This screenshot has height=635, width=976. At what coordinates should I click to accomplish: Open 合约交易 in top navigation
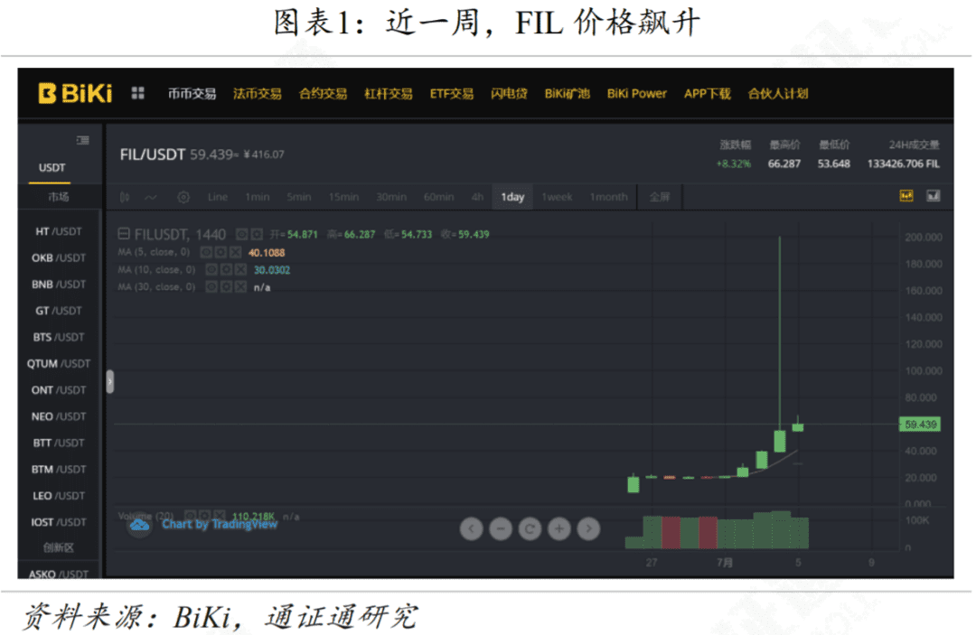click(x=323, y=93)
